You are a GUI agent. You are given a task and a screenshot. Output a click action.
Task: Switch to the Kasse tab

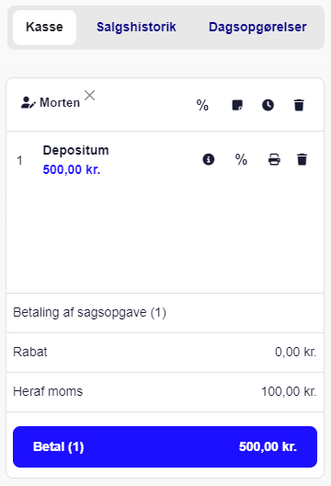tap(44, 28)
